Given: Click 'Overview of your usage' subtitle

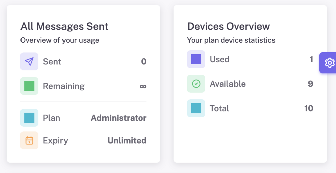Looking at the screenshot, I should [x=60, y=40].
